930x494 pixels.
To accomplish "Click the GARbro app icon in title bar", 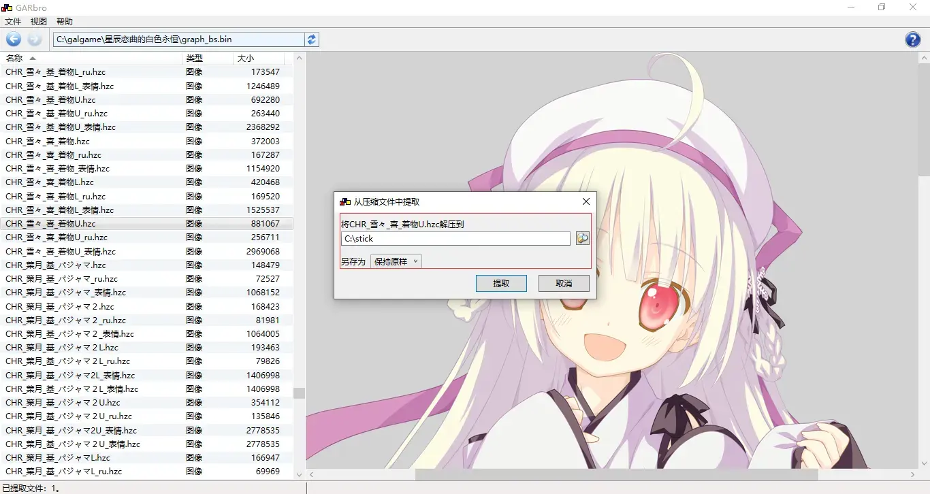I will coord(7,7).
